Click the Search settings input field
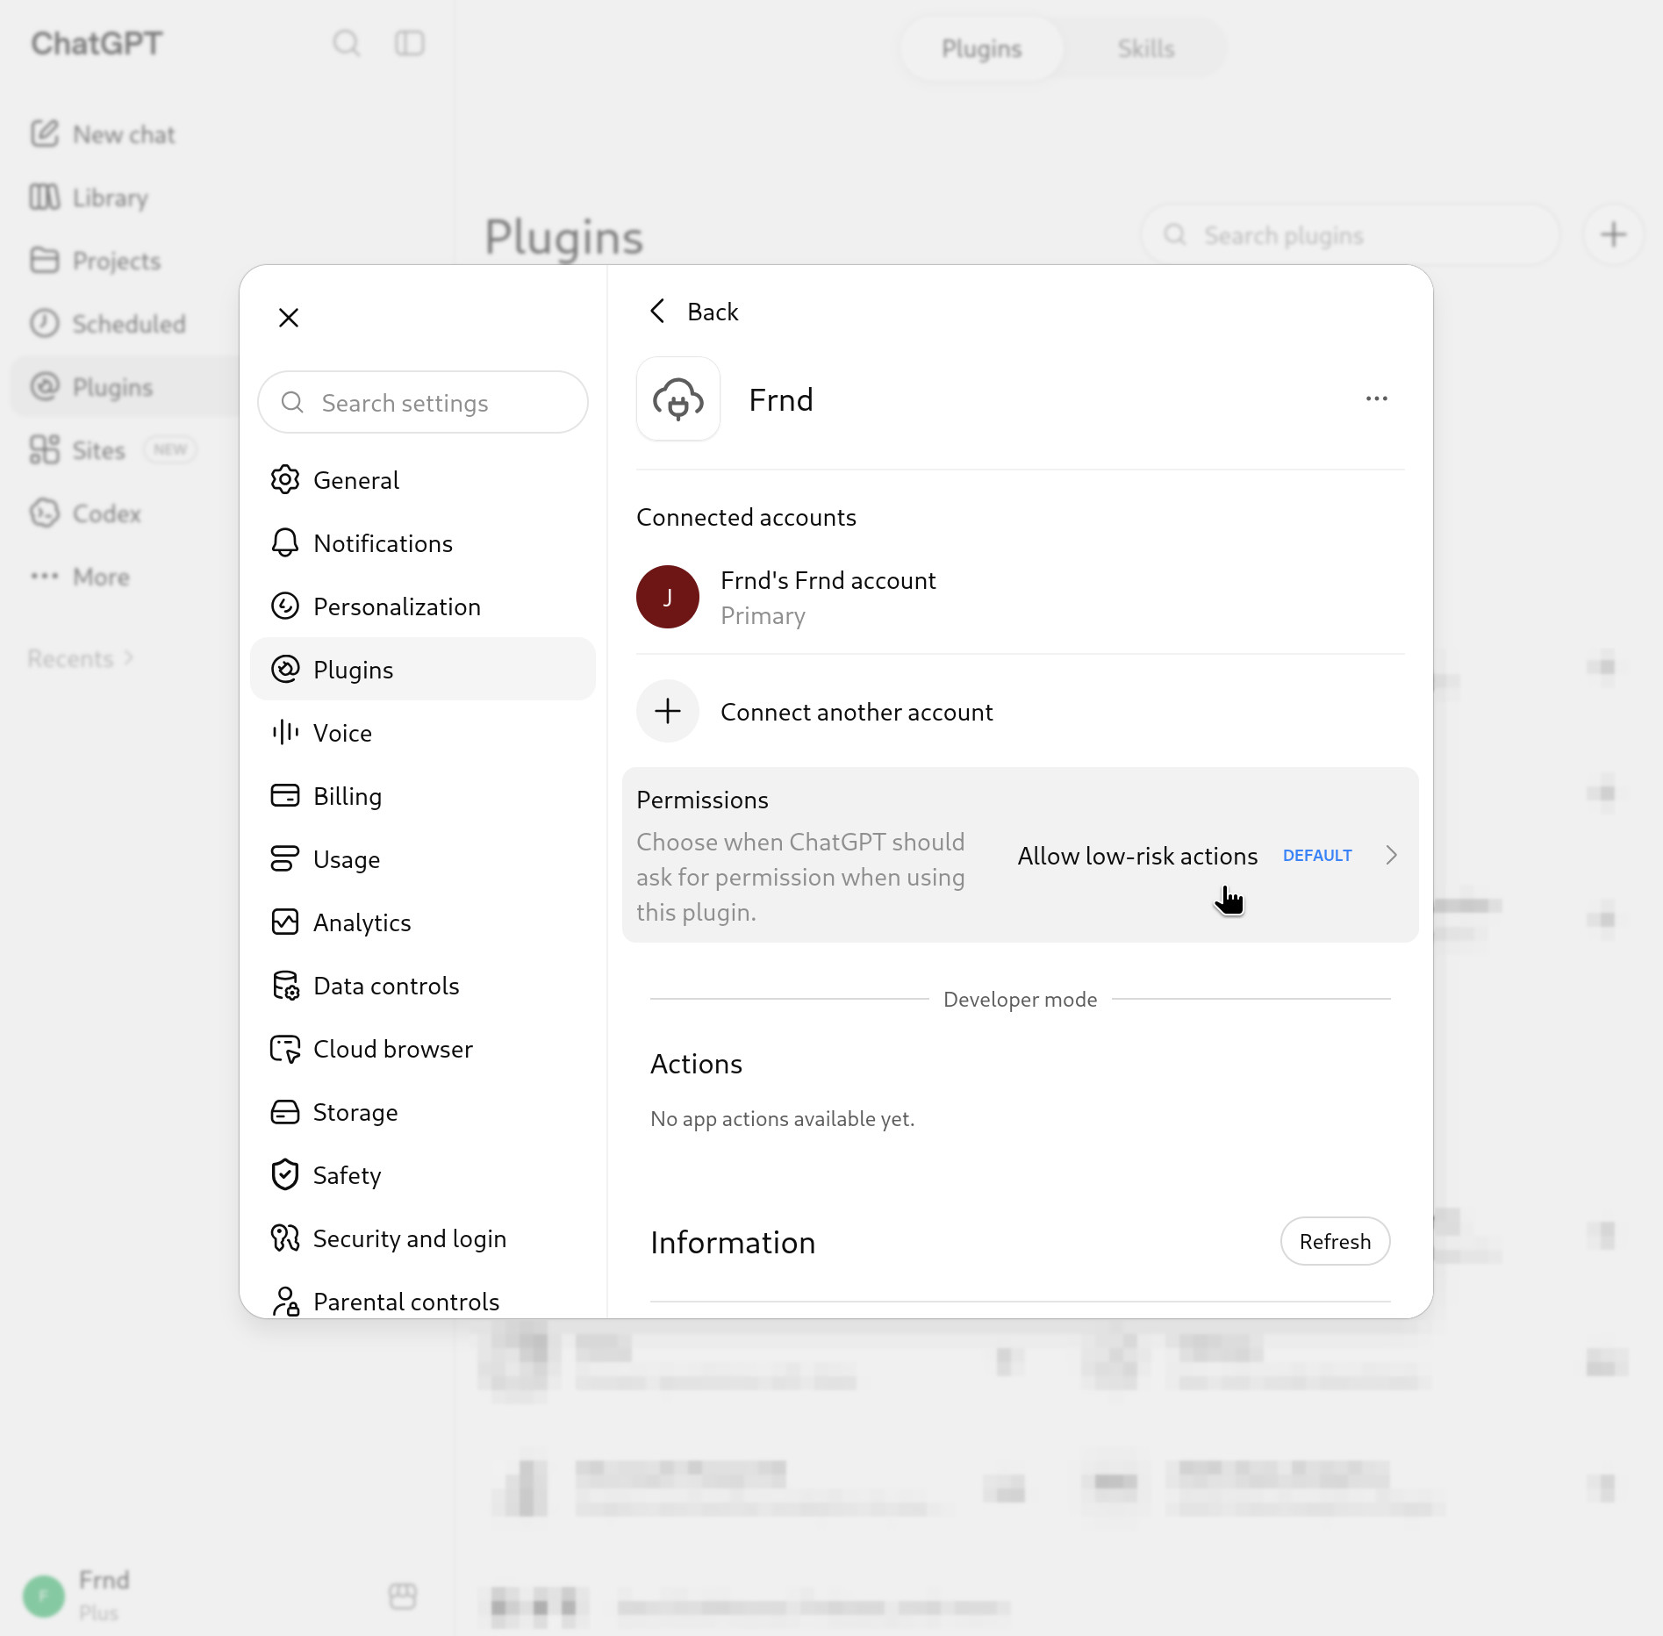Screen dimensions: 1663x1636 click(423, 402)
